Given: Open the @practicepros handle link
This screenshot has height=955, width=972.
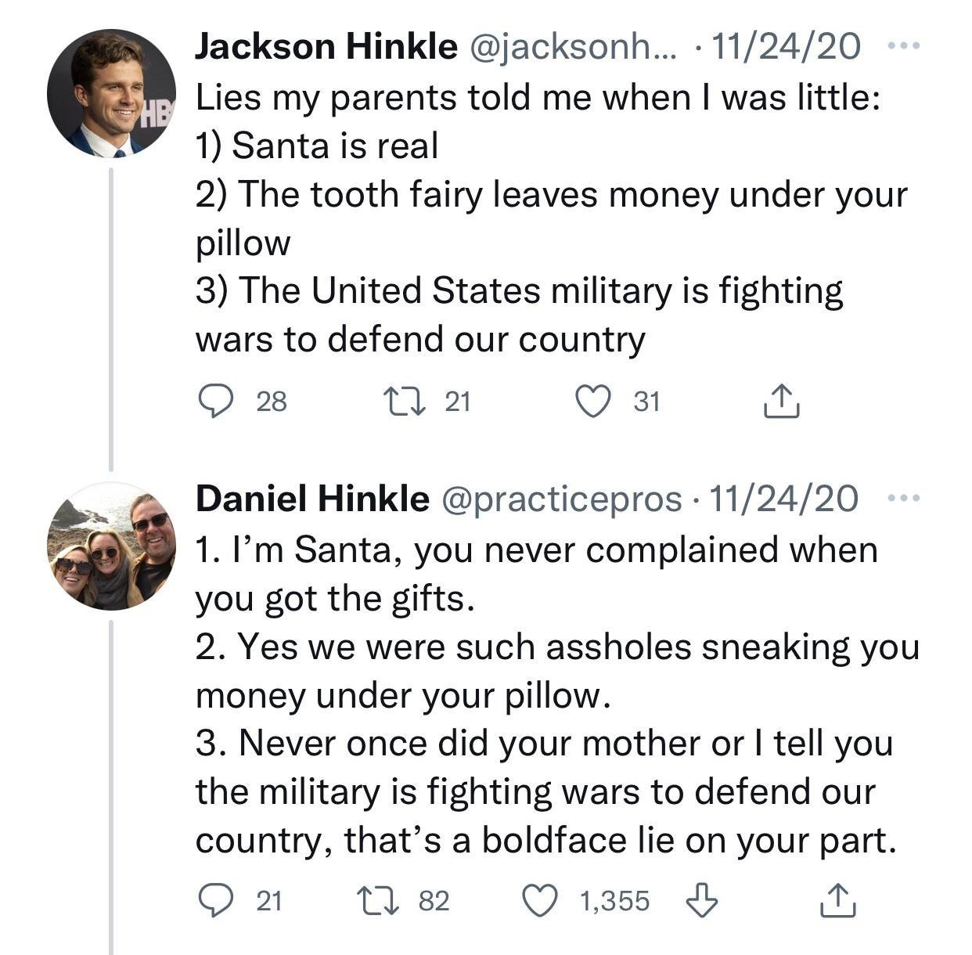Looking at the screenshot, I should click(x=562, y=499).
